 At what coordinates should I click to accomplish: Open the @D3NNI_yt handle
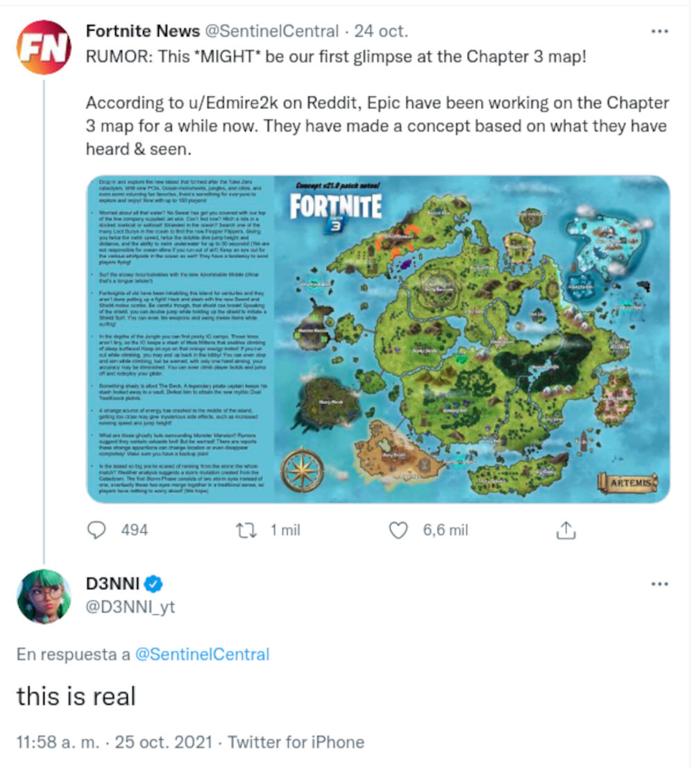(x=130, y=607)
